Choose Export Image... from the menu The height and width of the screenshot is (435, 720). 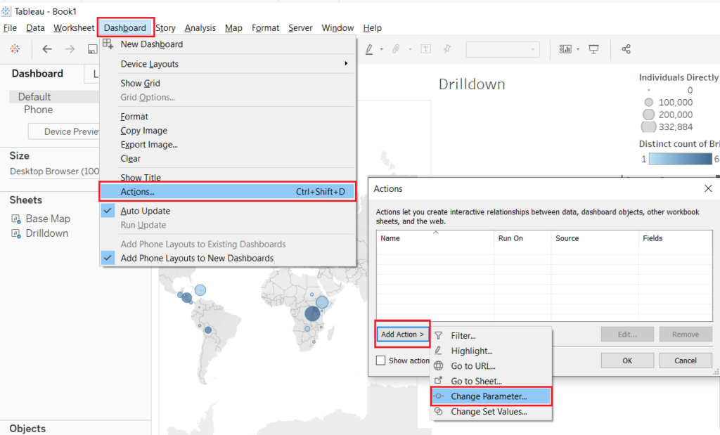coord(228,145)
